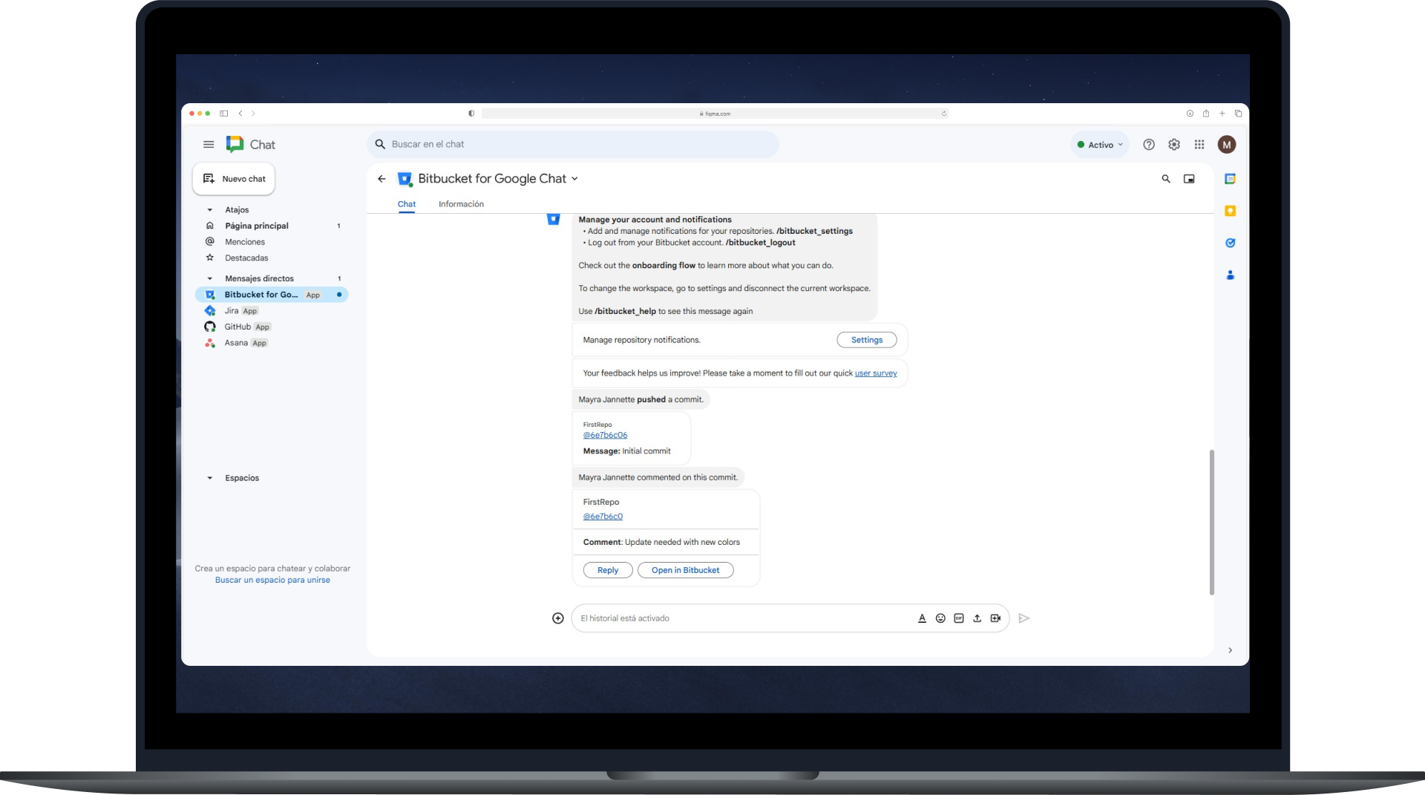
Task: Search within this conversation
Action: (x=1166, y=179)
